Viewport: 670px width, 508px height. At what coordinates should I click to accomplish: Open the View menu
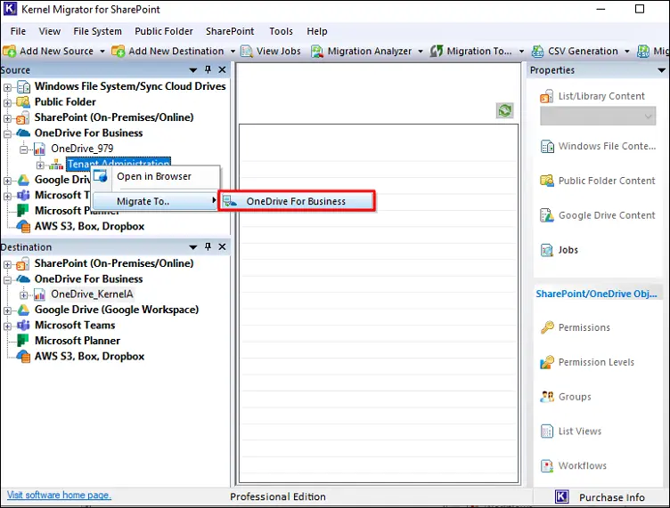coord(50,31)
